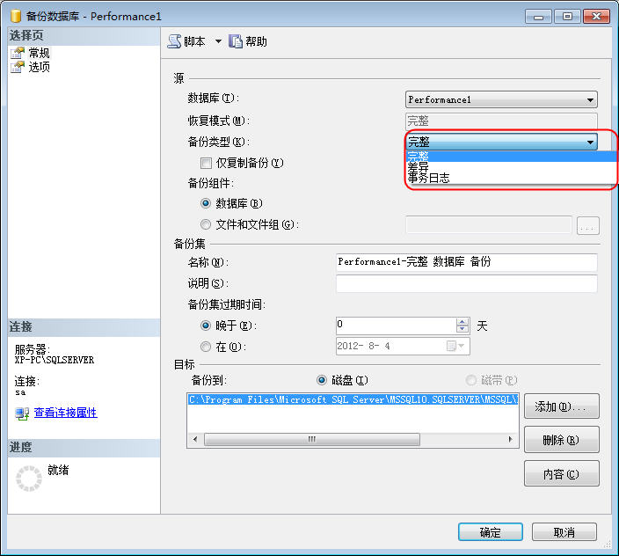Choose 事务日志 in the backup type list
The image size is (619, 556).
click(x=511, y=178)
